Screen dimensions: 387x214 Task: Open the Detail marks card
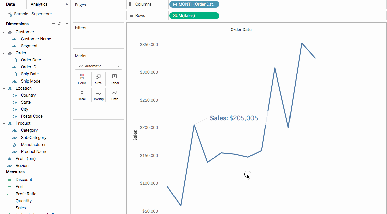click(x=82, y=95)
